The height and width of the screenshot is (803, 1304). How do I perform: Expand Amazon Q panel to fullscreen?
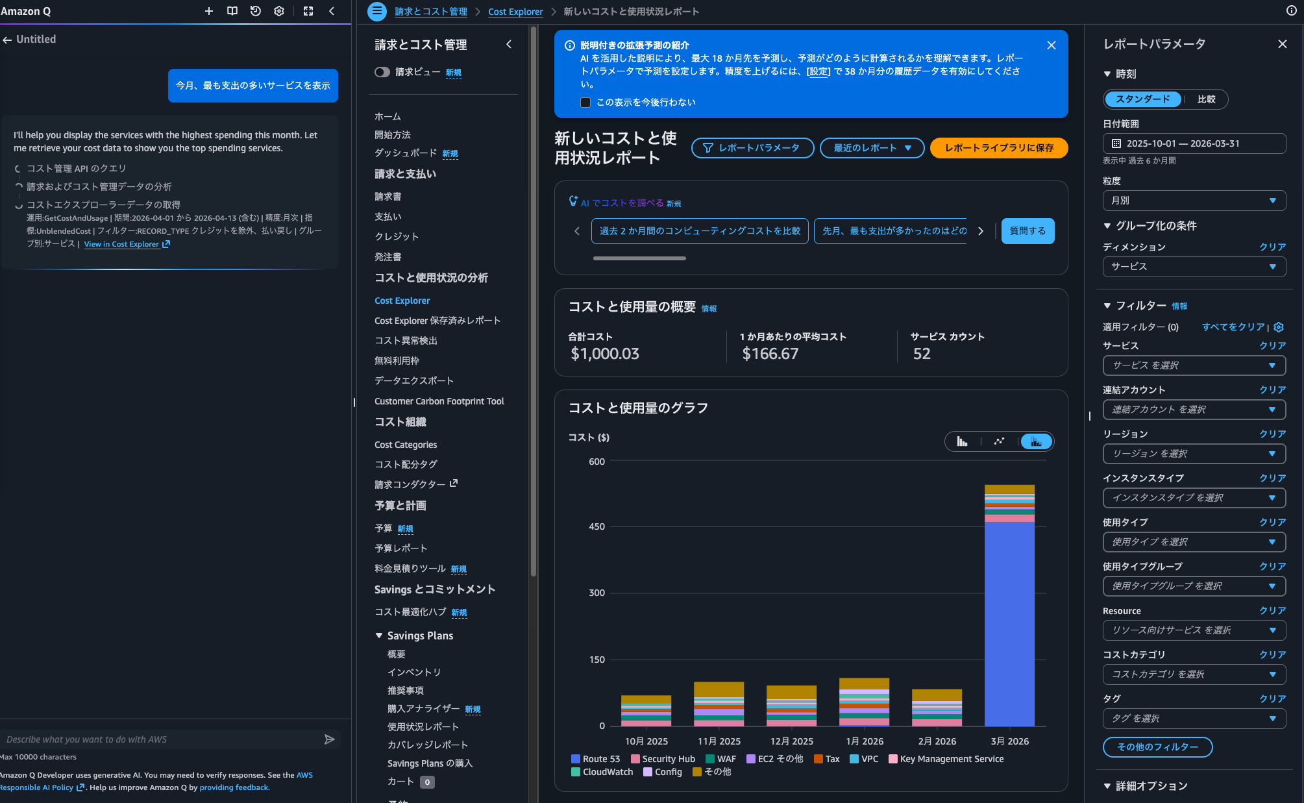[308, 11]
